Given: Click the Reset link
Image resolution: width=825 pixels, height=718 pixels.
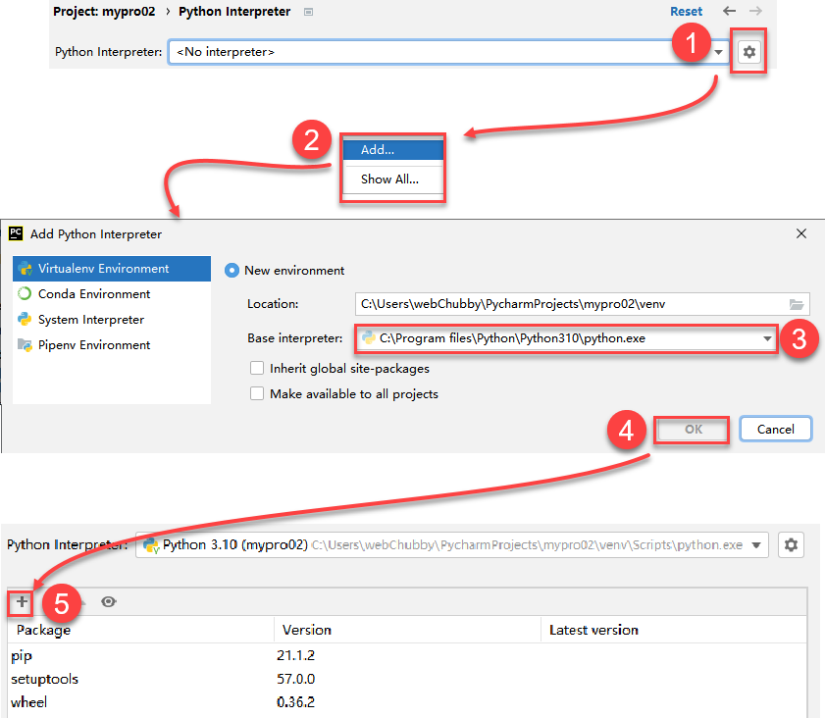Looking at the screenshot, I should pos(686,11).
